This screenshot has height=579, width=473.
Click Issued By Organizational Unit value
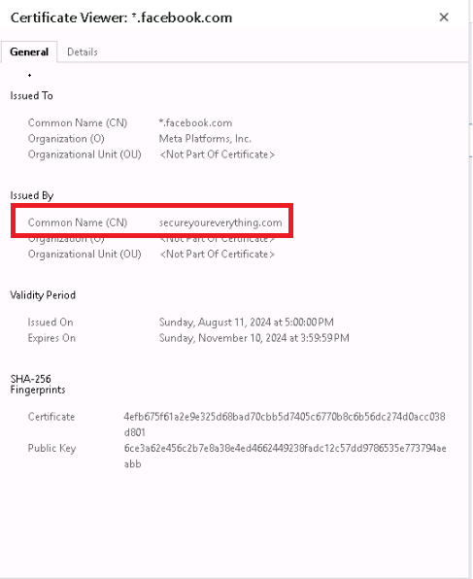point(218,255)
